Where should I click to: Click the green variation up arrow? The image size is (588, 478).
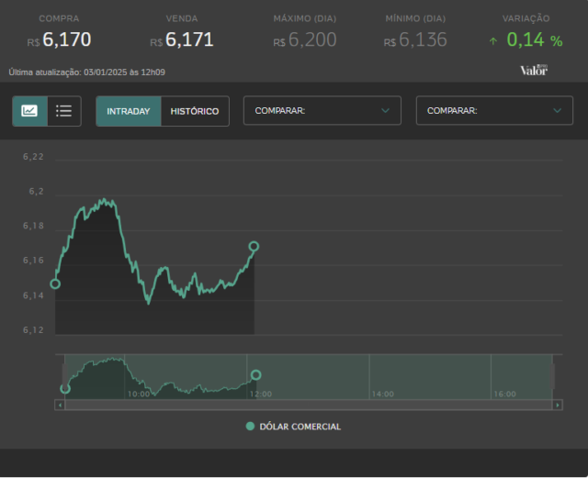pos(493,41)
